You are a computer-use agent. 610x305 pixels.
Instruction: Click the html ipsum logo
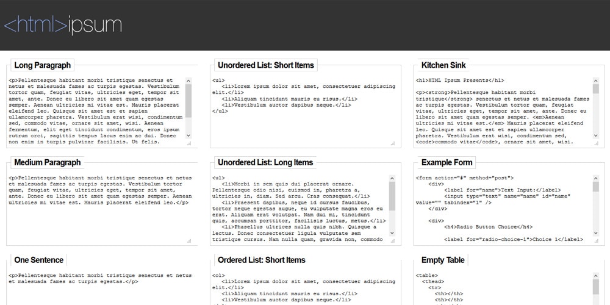[63, 25]
